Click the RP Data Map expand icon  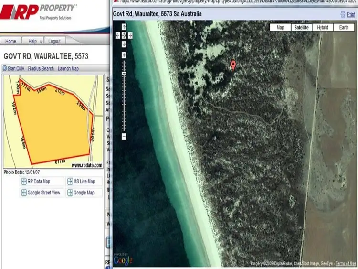(24, 182)
